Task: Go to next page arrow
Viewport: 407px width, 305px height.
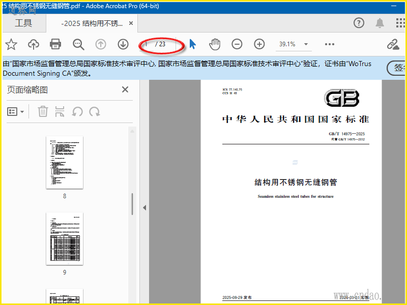Action: [123, 44]
